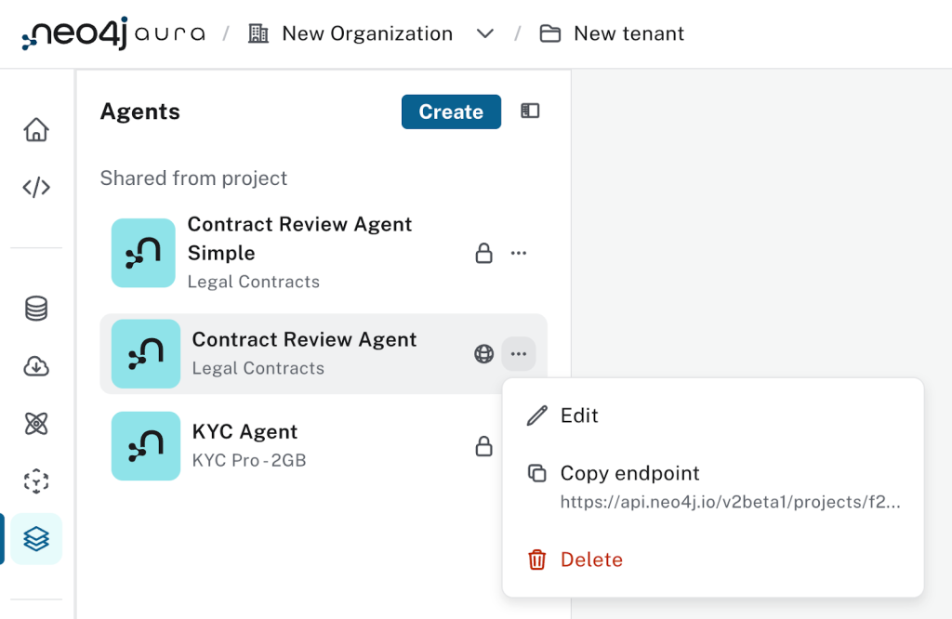The height and width of the screenshot is (619, 952).
Task: Toggle lock on Contract Review Agent Simple
Action: [x=483, y=253]
